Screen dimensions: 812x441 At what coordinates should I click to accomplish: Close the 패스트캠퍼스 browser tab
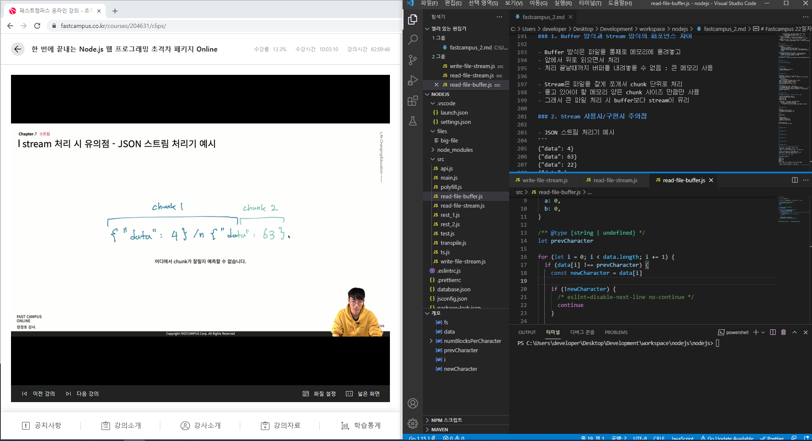(99, 11)
